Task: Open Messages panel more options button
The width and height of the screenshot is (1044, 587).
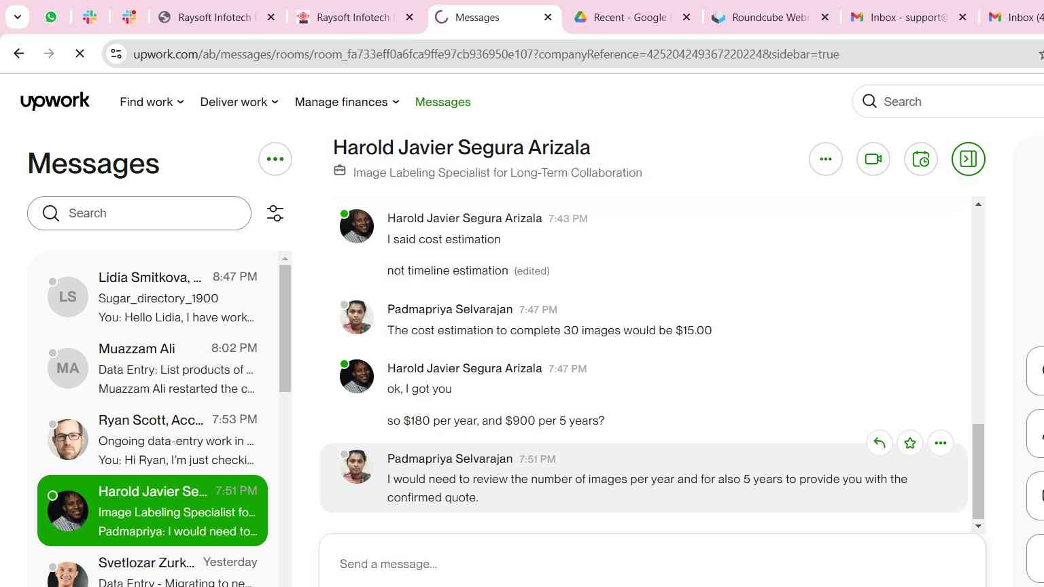Action: coord(275,159)
